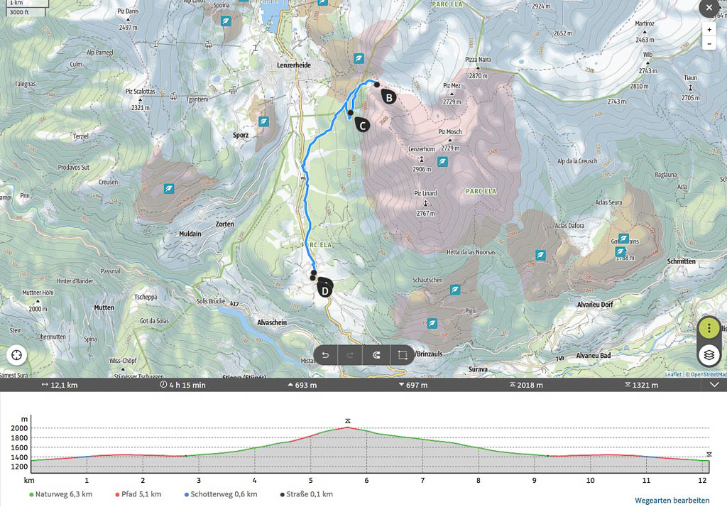Click the Schotterweg 0,6 km legend entry
The width and height of the screenshot is (727, 507).
tap(219, 494)
